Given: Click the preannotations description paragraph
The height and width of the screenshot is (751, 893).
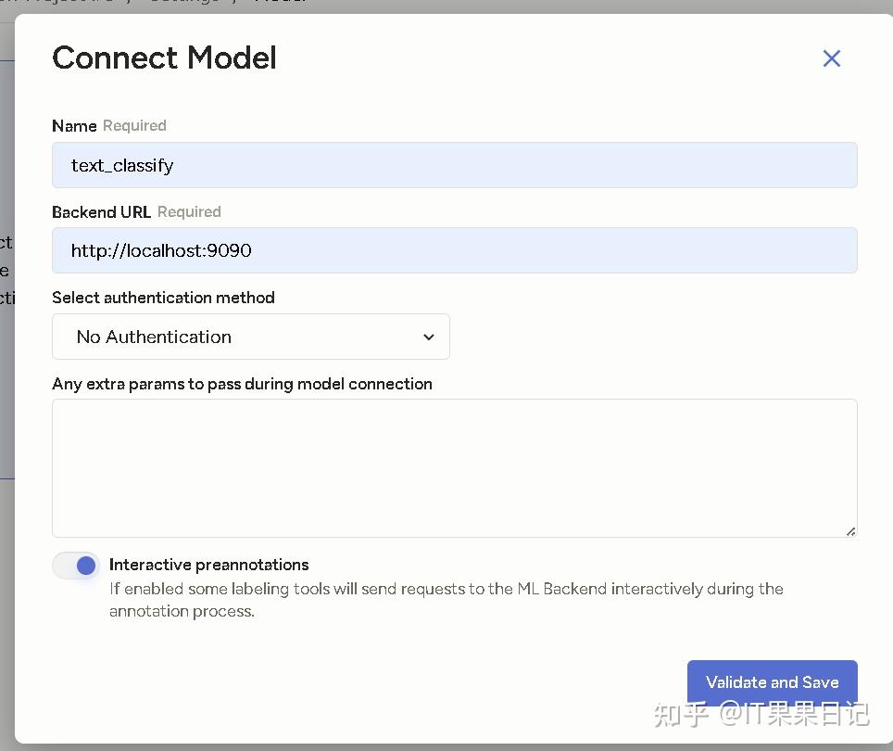Looking at the screenshot, I should [x=445, y=600].
